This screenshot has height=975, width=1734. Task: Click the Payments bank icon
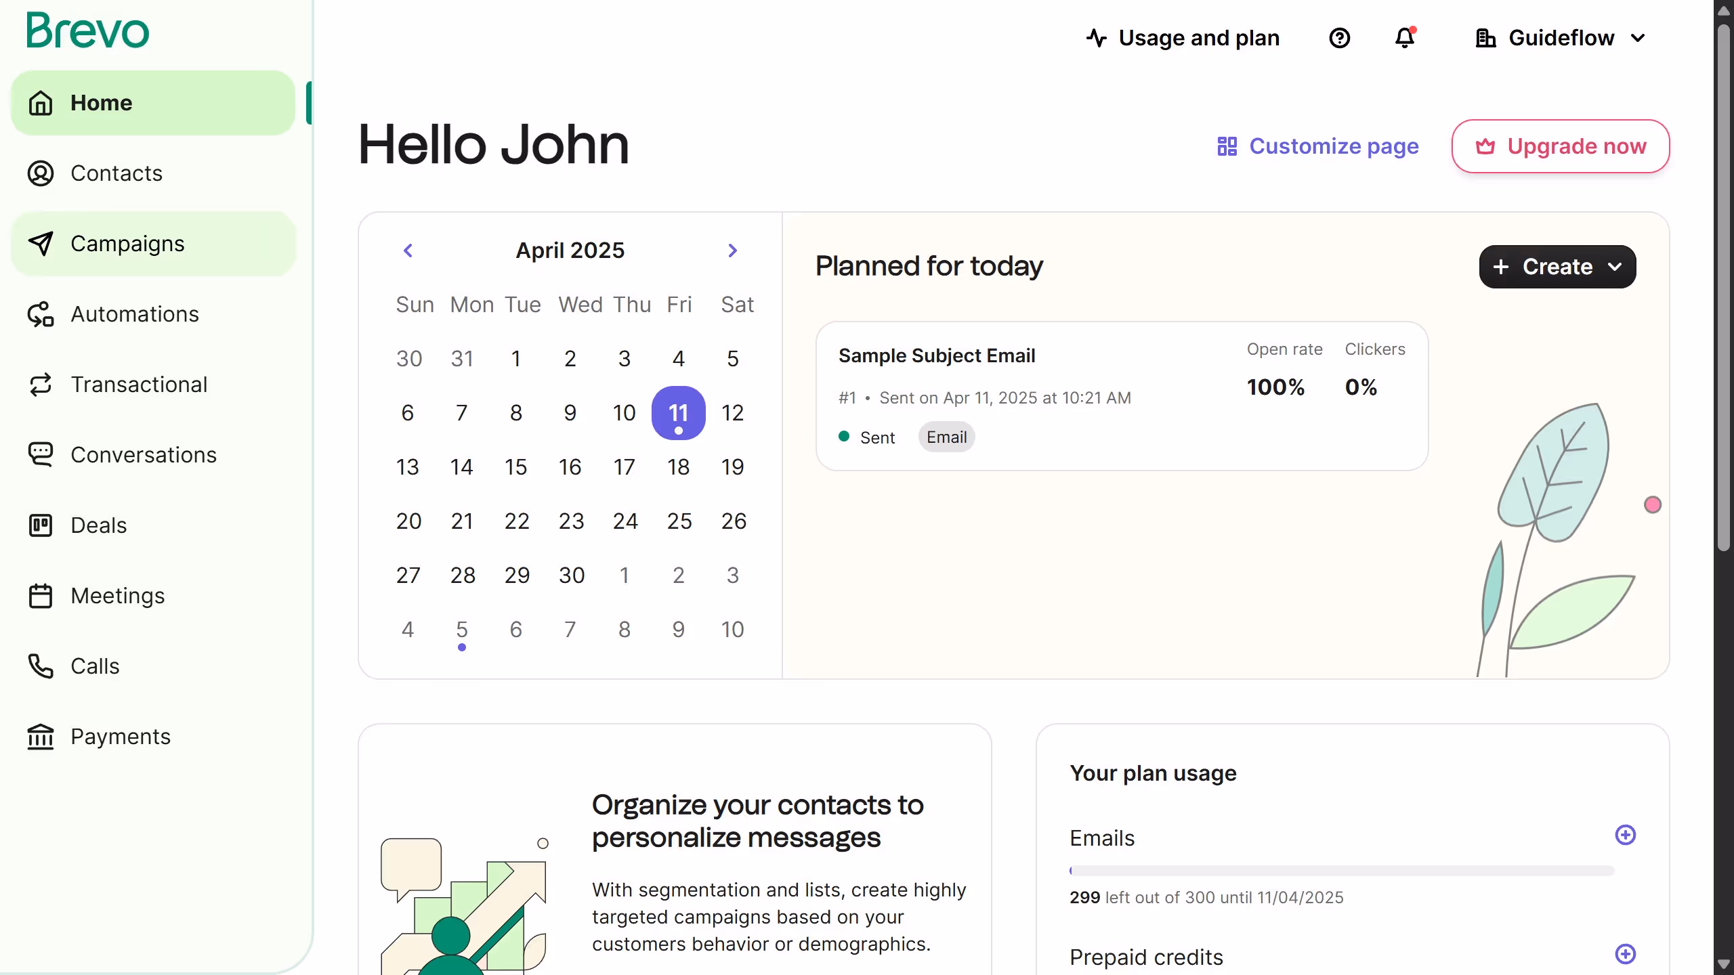[x=41, y=737]
